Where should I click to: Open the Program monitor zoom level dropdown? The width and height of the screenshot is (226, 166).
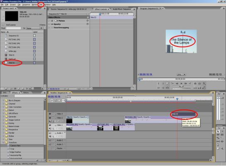click(185, 74)
